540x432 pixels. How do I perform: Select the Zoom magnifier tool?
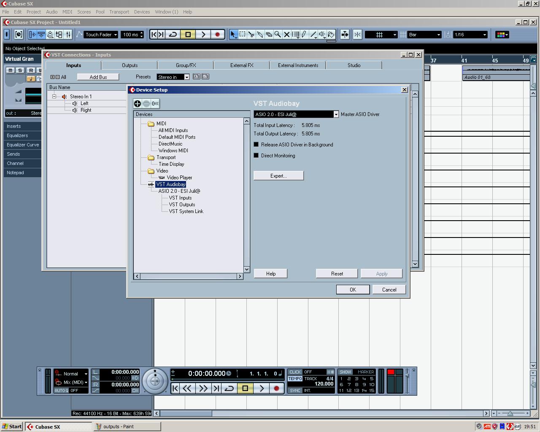(278, 35)
